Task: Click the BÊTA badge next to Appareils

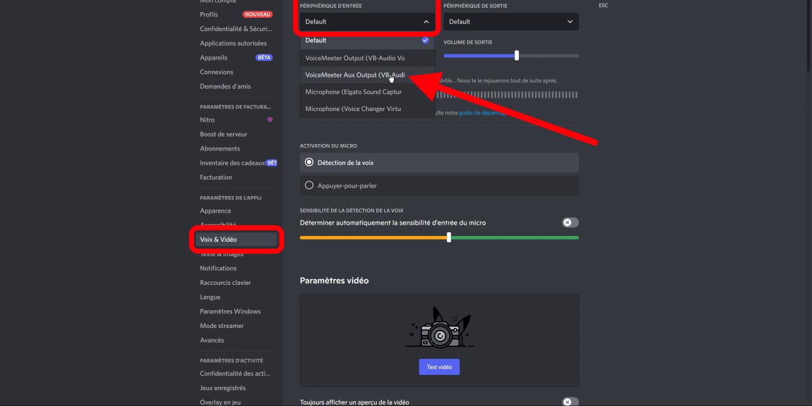Action: click(264, 58)
